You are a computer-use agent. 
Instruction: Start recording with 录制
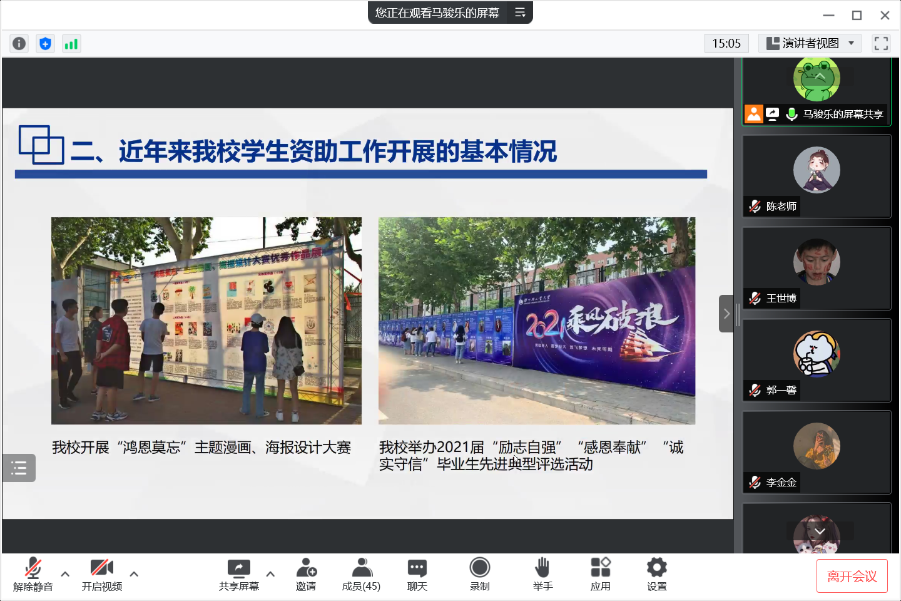click(x=480, y=574)
